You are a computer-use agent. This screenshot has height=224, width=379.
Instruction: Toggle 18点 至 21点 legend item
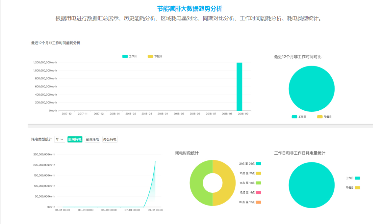tap(250, 173)
